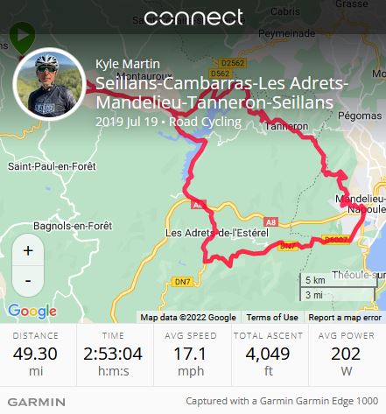Click the D562 road shield
This screenshot has width=386, height=414.
coord(220,74)
